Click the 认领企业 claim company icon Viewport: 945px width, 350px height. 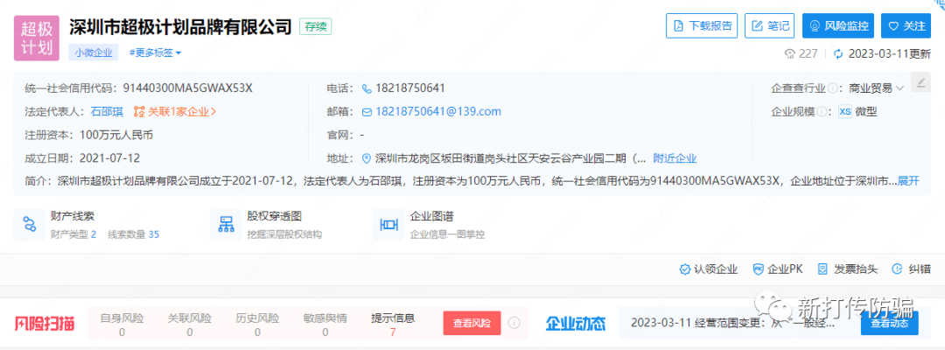[684, 269]
